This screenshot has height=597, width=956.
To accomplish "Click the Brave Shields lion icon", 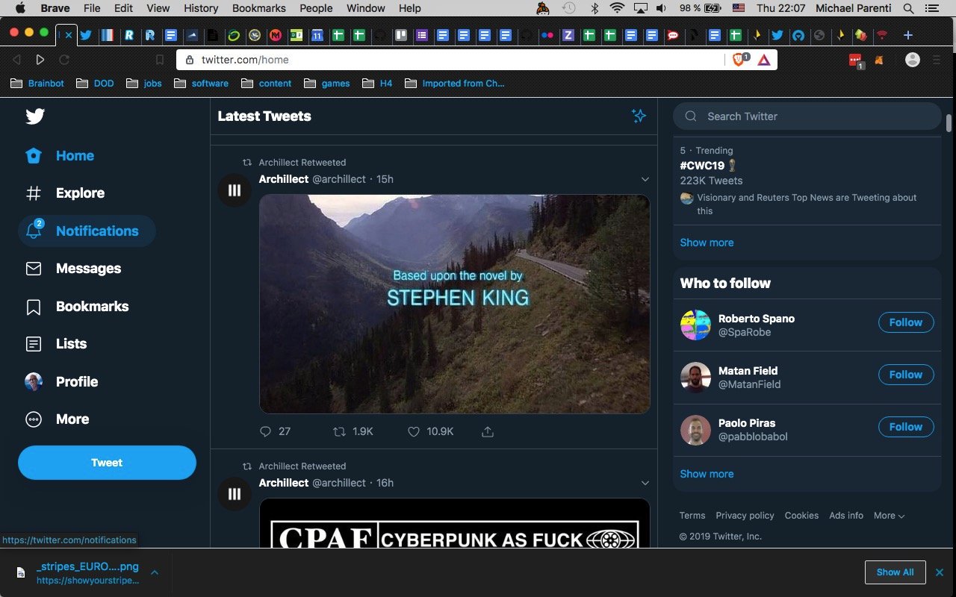I will (x=740, y=60).
